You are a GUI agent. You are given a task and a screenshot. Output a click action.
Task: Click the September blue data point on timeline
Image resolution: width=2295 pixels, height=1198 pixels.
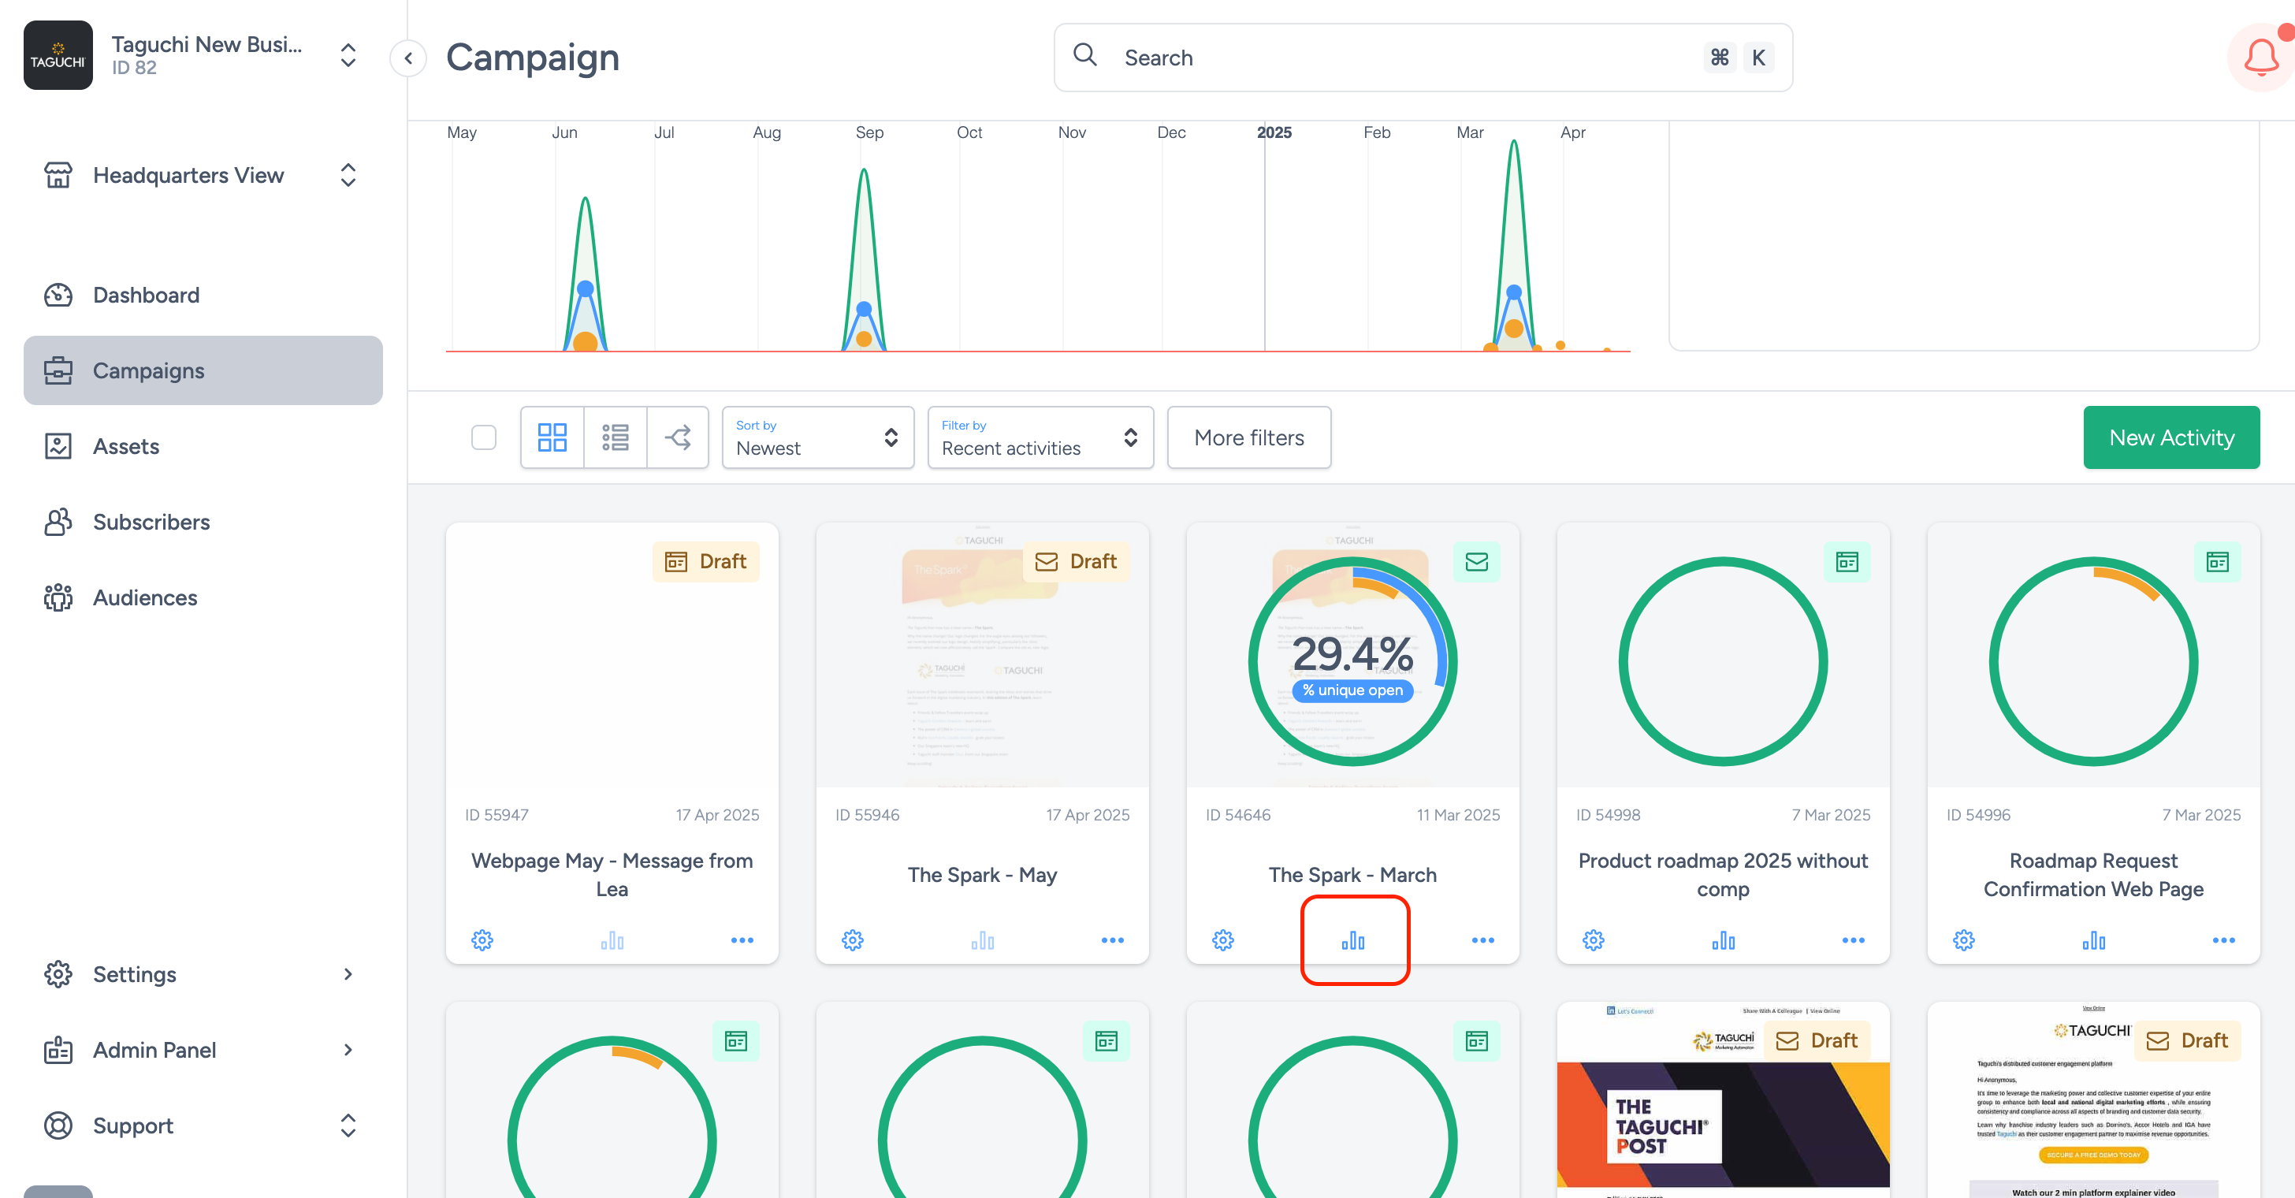(x=865, y=309)
